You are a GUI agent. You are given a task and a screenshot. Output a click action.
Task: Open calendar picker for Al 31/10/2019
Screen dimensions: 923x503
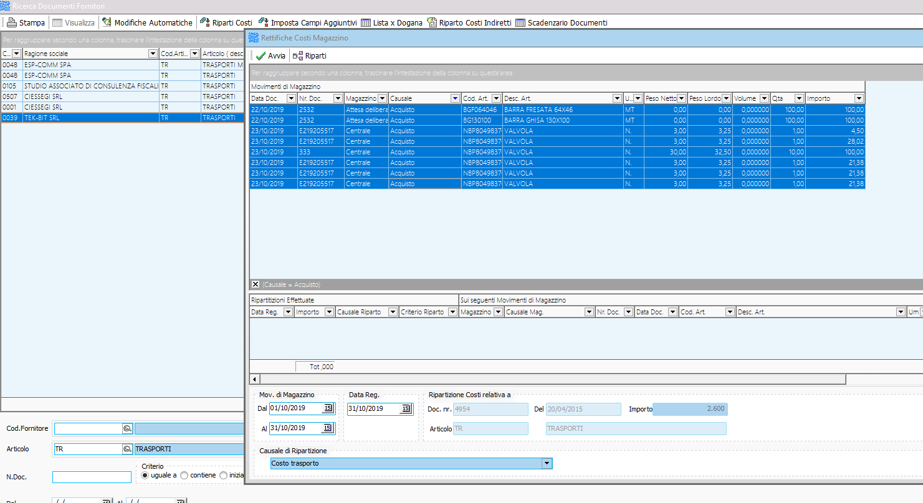(x=328, y=428)
